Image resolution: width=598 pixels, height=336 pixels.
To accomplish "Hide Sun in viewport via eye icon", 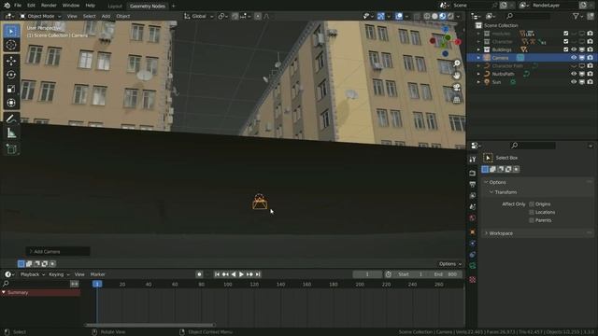I will (574, 82).
